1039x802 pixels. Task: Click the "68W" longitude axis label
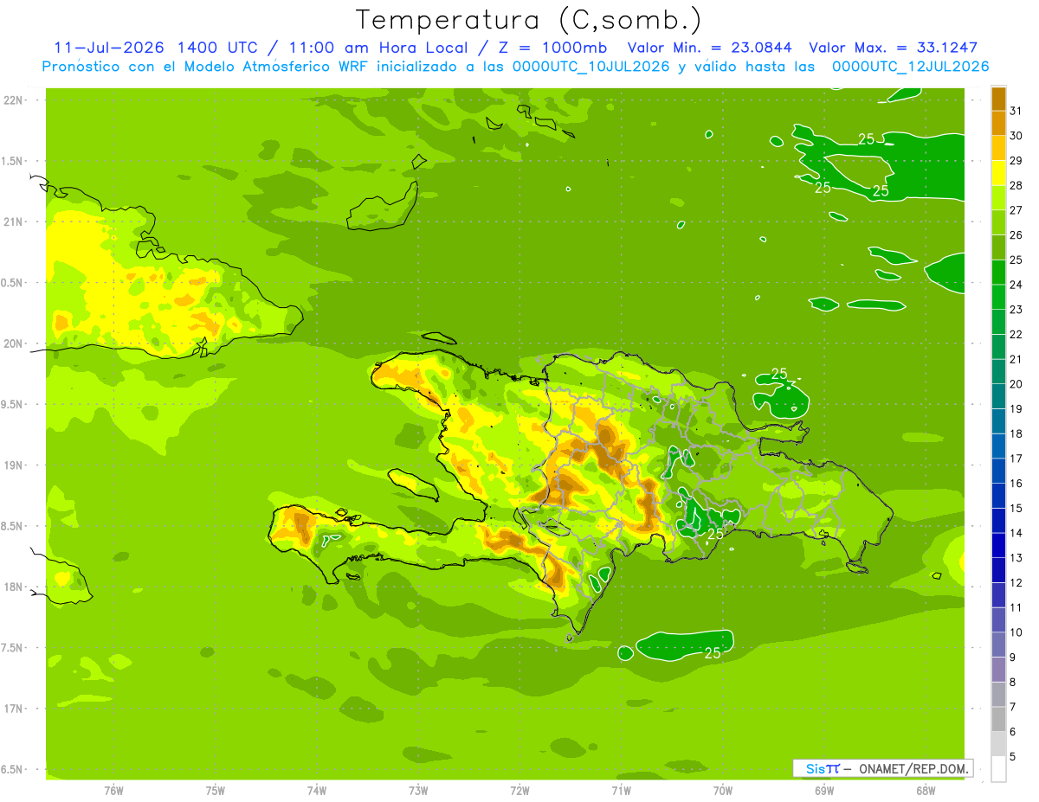(x=926, y=790)
